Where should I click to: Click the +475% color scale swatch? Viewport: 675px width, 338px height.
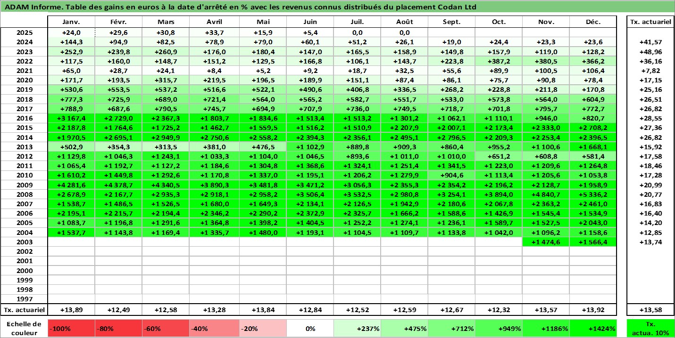click(x=405, y=328)
